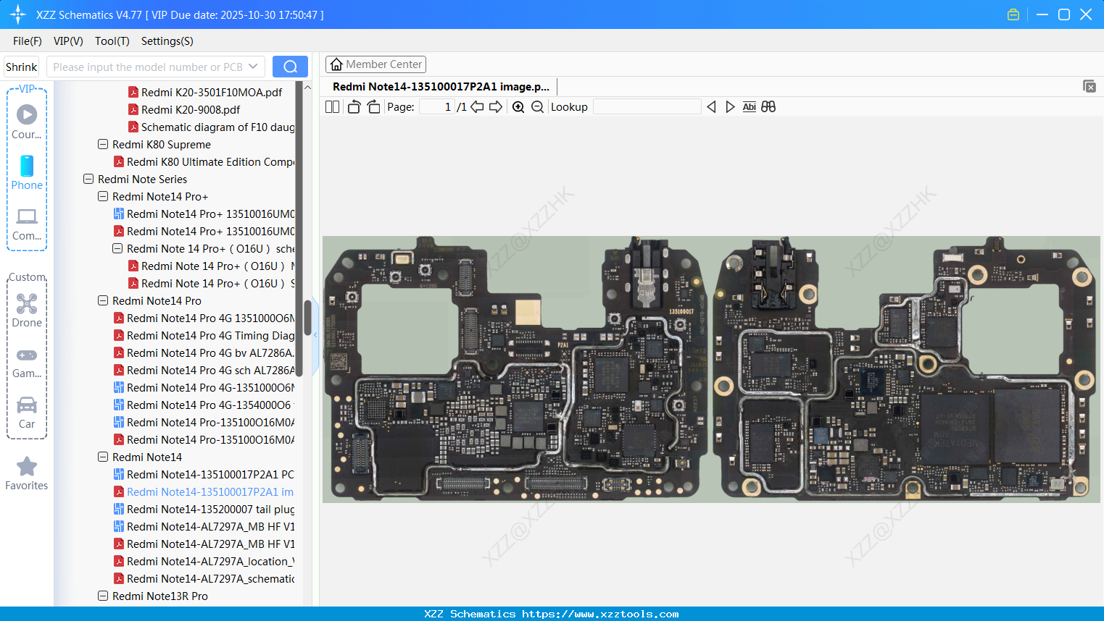
Task: Click the green printer icon in the title bar
Action: click(x=1013, y=14)
